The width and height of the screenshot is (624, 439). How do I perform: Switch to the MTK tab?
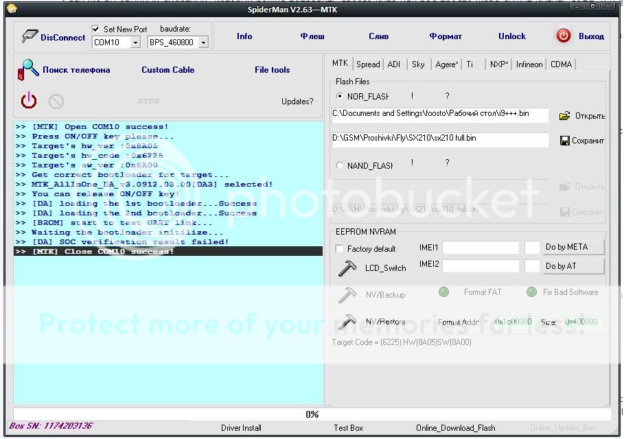pos(340,63)
